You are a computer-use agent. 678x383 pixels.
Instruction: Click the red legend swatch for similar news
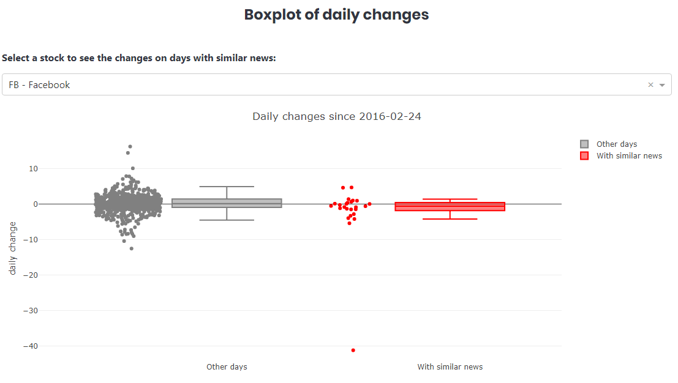(584, 156)
